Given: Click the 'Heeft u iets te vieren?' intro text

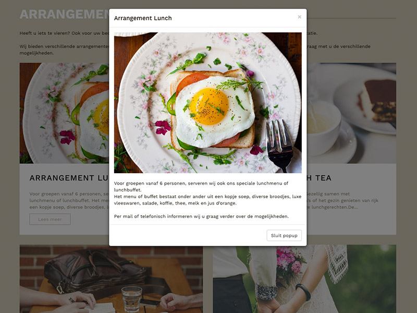Looking at the screenshot, I should (64, 33).
